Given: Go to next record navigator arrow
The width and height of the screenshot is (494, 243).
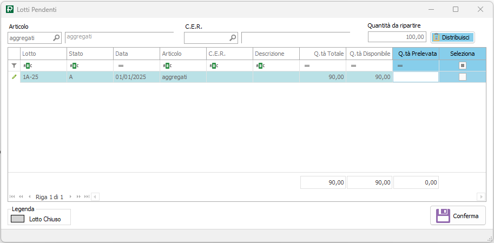Looking at the screenshot, I should pyautogui.click(x=70, y=196).
